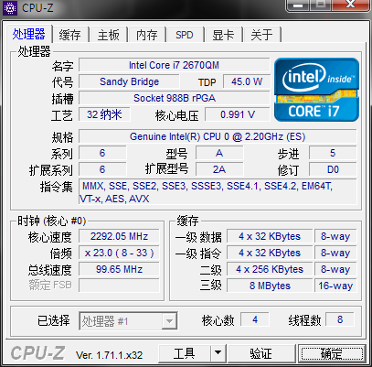This screenshot has width=372, height=367.
Task: Click the 4 x 256 KBytes L2 cache value
Action: 270,269
